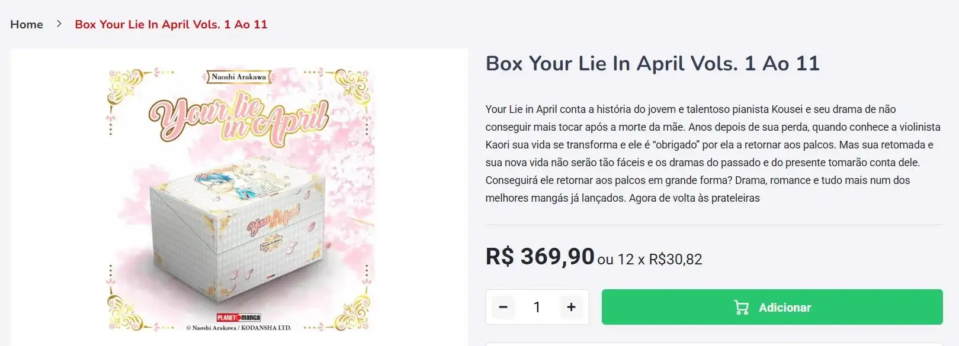The height and width of the screenshot is (346, 959).
Task: Click the shopping cart icon in Adicionar
Action: coord(741,308)
